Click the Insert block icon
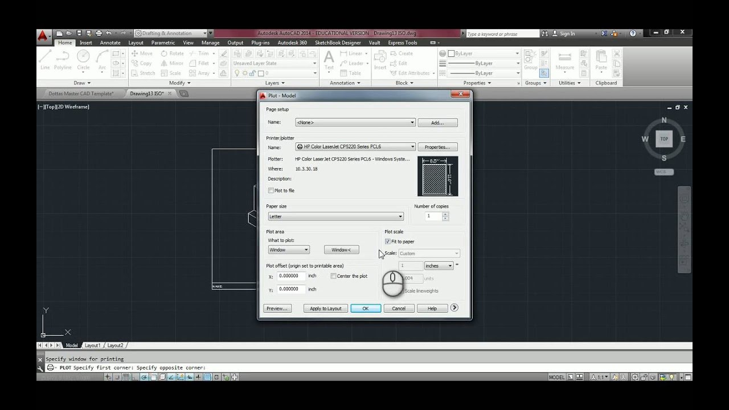The image size is (729, 410). (x=380, y=60)
